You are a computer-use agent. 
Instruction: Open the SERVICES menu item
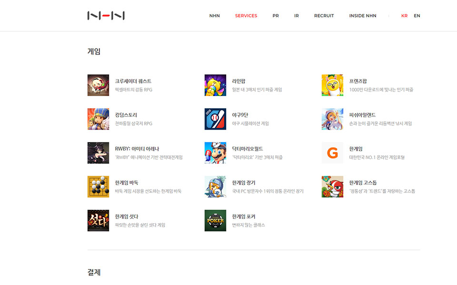tap(246, 16)
